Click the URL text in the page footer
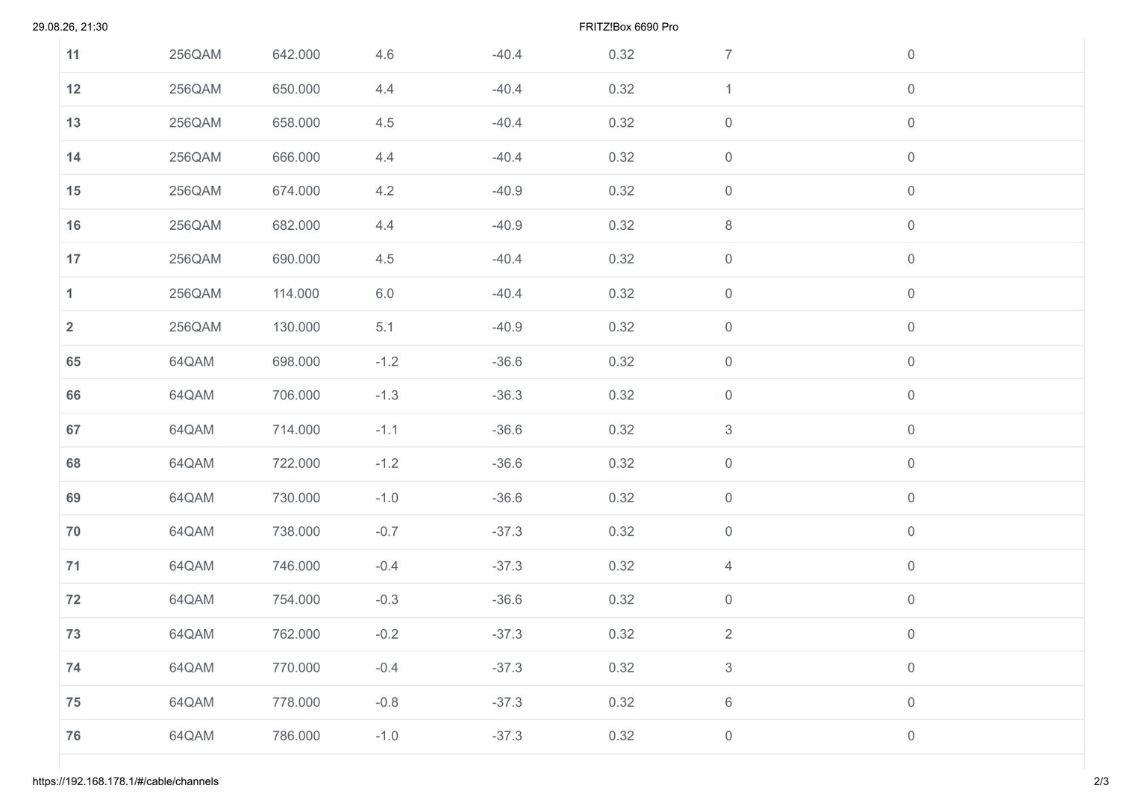Image resolution: width=1141 pixels, height=806 pixels. [125, 781]
